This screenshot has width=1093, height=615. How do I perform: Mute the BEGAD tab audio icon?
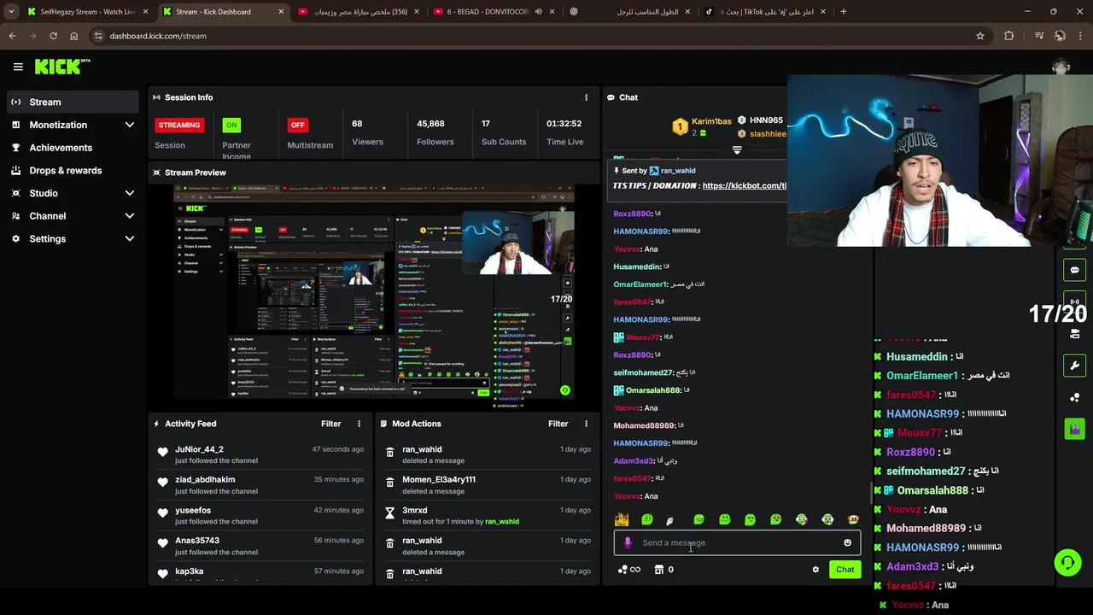pos(538,12)
